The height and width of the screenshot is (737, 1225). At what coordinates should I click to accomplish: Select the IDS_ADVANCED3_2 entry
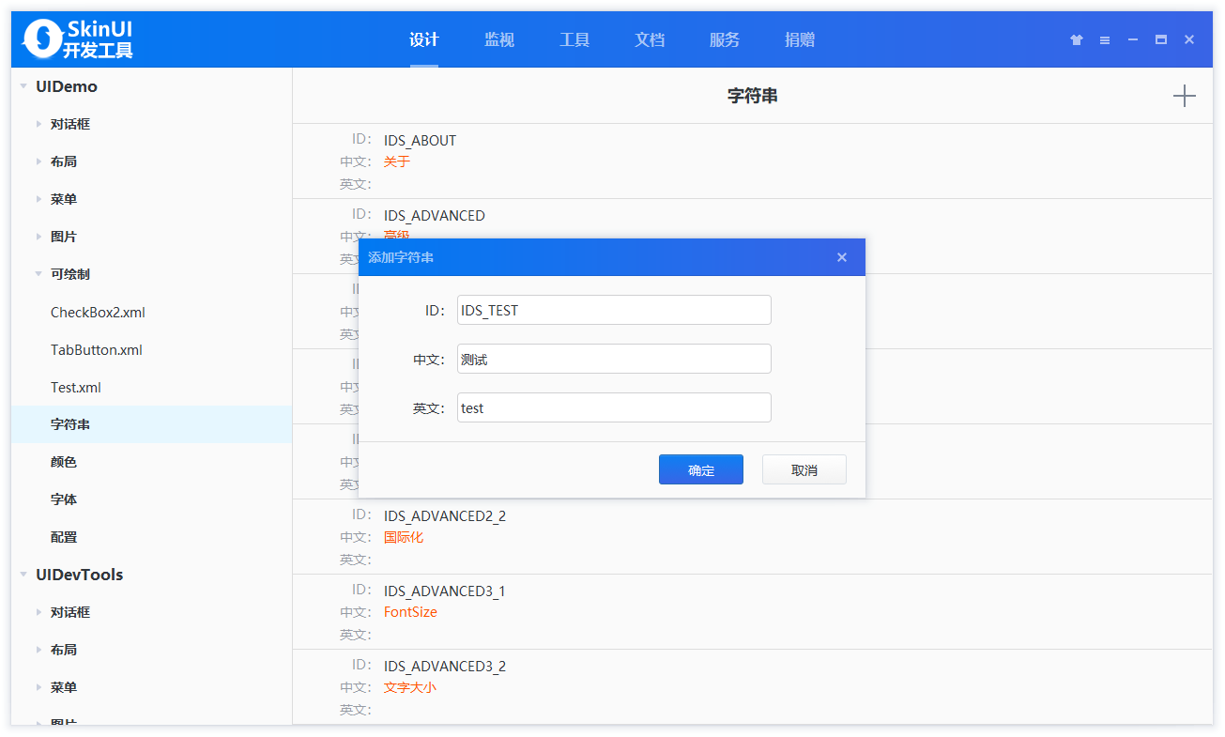point(752,687)
